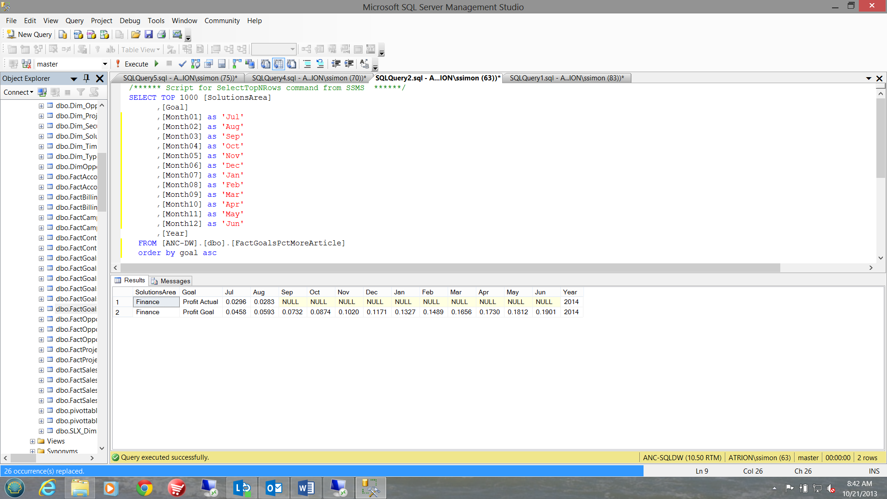Open the Query menu
The height and width of the screenshot is (499, 887).
(x=74, y=21)
